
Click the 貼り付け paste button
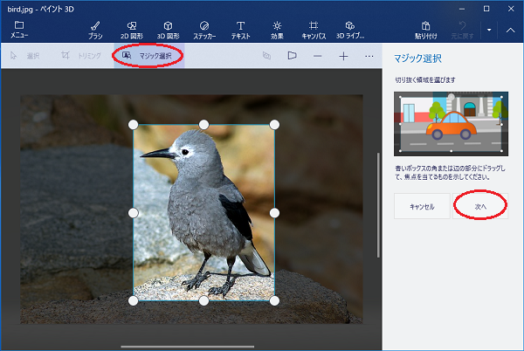pyautogui.click(x=426, y=30)
